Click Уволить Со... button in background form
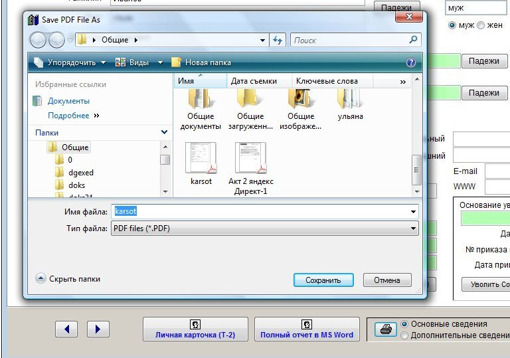This screenshot has width=510, height=358. click(x=486, y=284)
